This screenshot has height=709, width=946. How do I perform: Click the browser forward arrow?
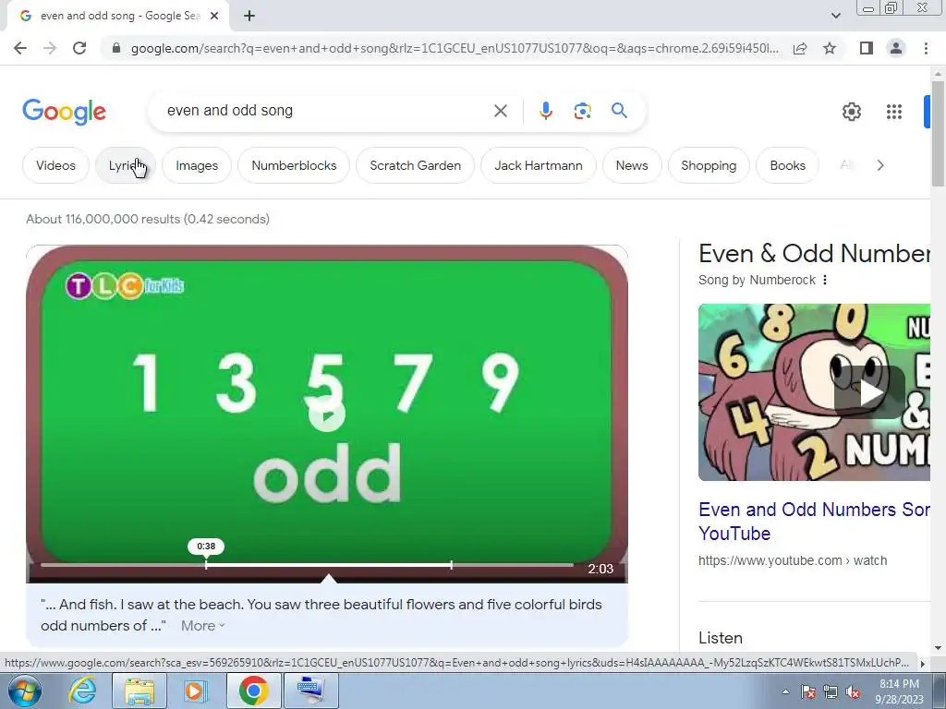coord(50,48)
